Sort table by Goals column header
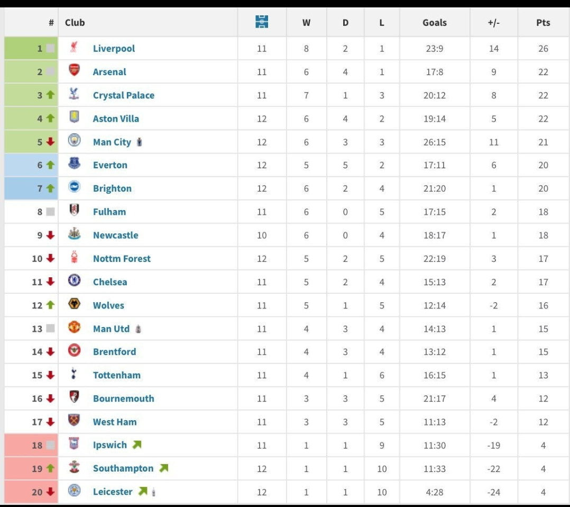The image size is (570, 507). tap(435, 23)
